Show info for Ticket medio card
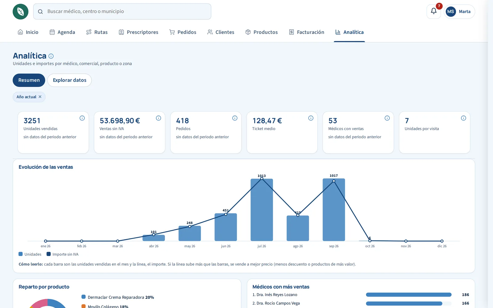 coord(311,118)
